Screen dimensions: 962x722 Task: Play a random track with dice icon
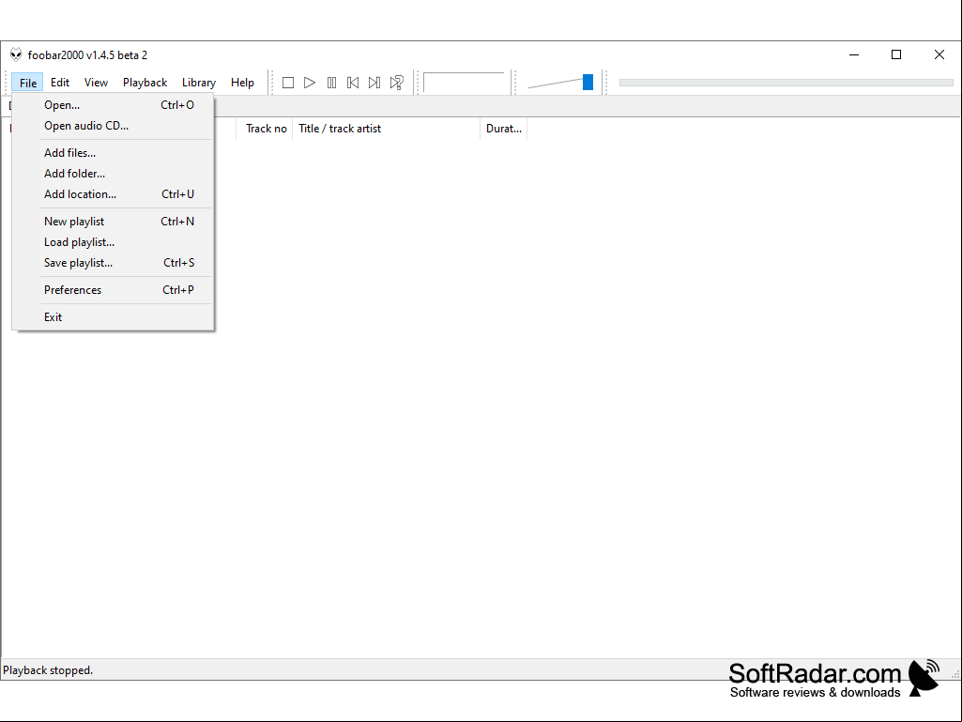(x=397, y=83)
